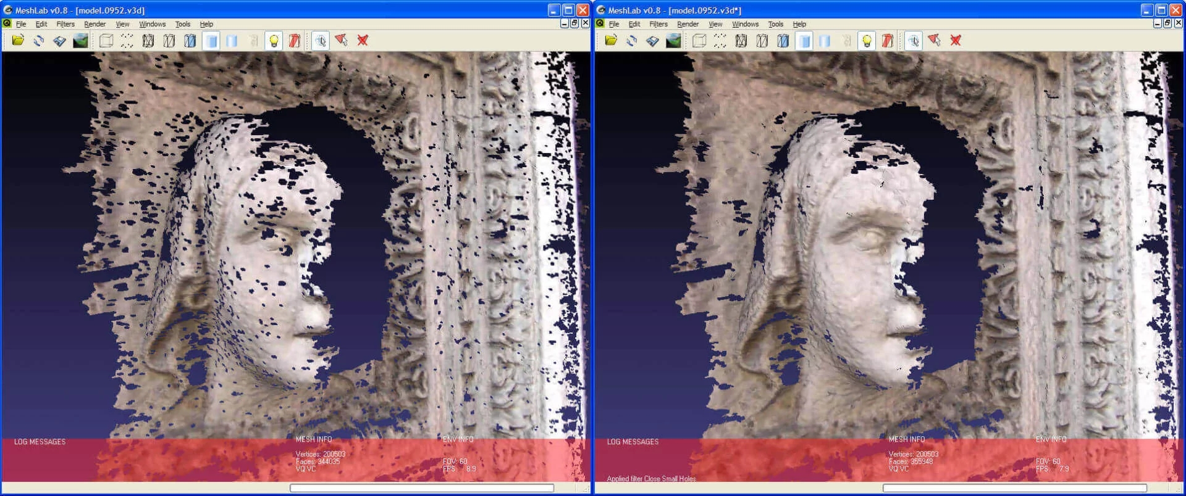Viewport: 1186px width, 496px height.
Task: Open the Edit menu in right window
Action: click(x=634, y=24)
